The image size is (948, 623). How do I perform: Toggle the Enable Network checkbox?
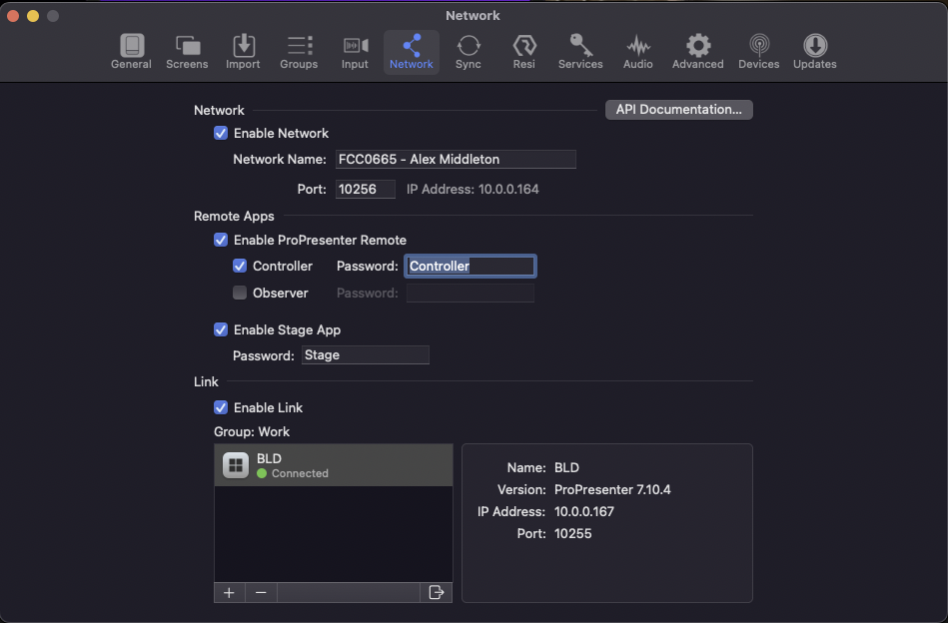pos(221,133)
